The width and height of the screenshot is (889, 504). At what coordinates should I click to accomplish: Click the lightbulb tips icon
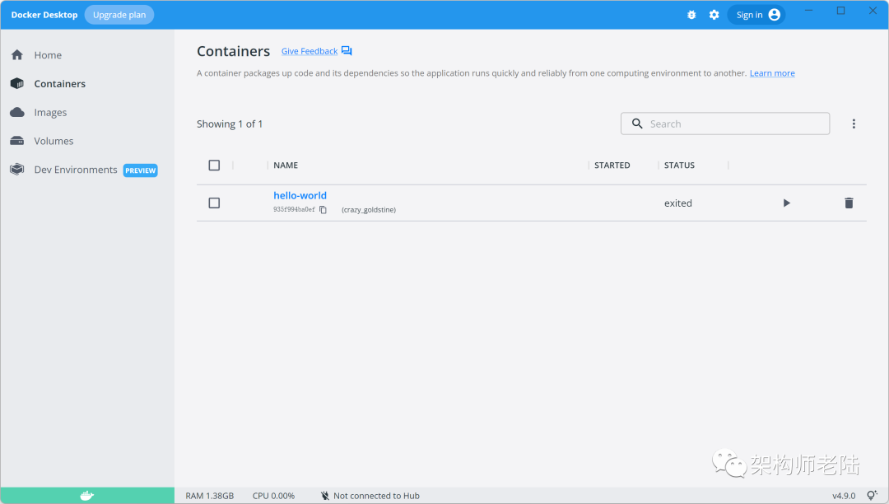pyautogui.click(x=873, y=496)
